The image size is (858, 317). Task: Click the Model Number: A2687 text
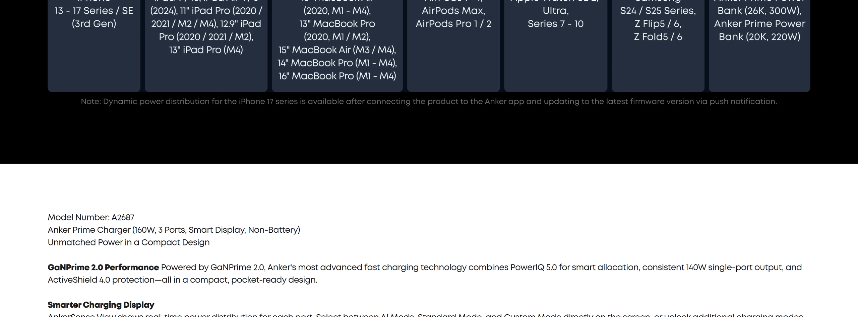click(91, 218)
